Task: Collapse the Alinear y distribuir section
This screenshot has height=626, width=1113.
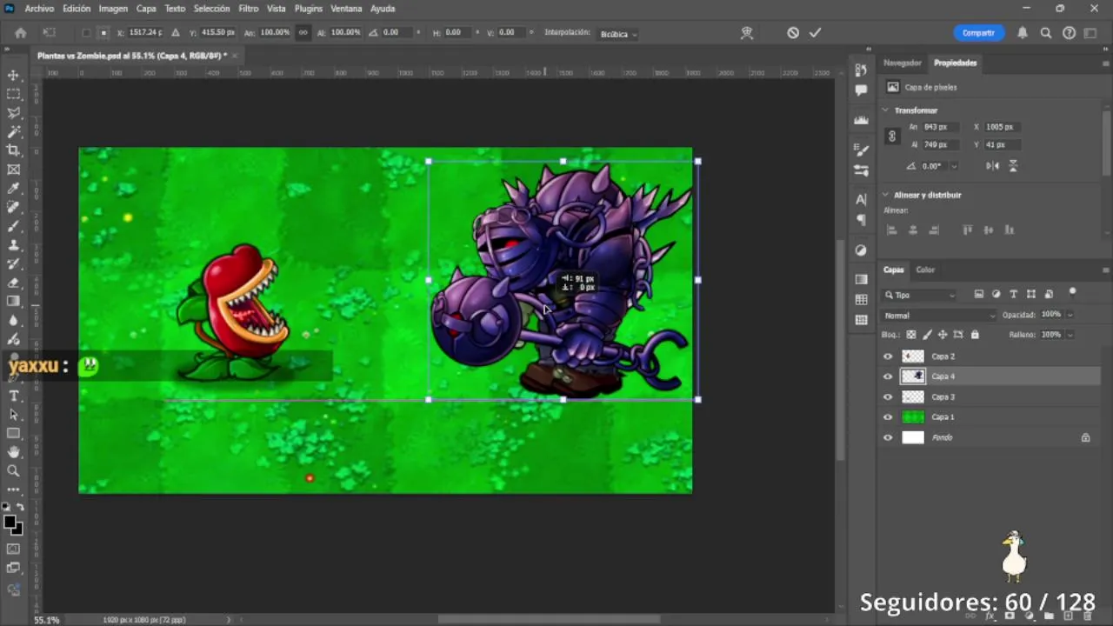Action: (885, 195)
